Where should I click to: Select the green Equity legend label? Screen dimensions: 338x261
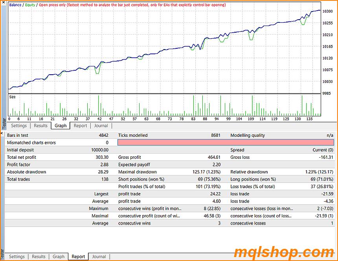[x=30, y=5]
